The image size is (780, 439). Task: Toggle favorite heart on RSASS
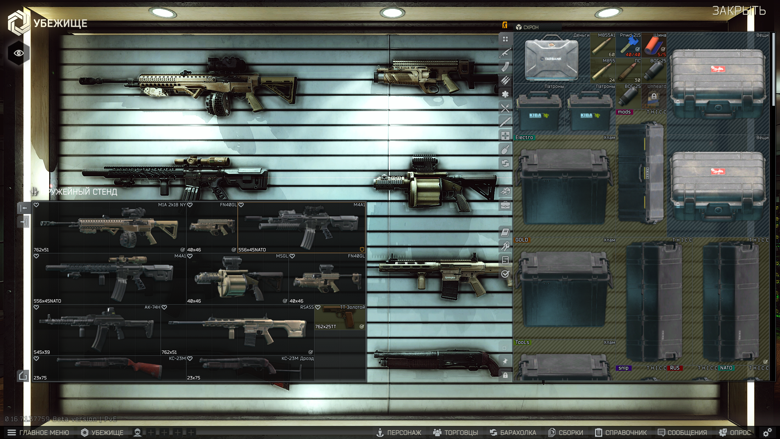pos(164,307)
